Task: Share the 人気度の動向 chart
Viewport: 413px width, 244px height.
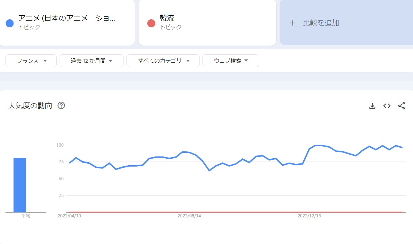Action: pyautogui.click(x=401, y=106)
